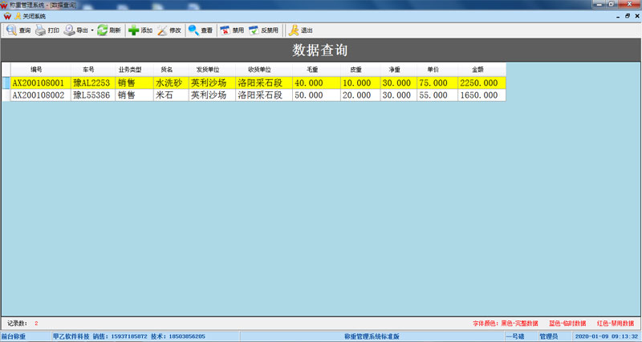Open the 关闭系统 menu item
Image resolution: width=642 pixels, height=342 pixels.
30,16
